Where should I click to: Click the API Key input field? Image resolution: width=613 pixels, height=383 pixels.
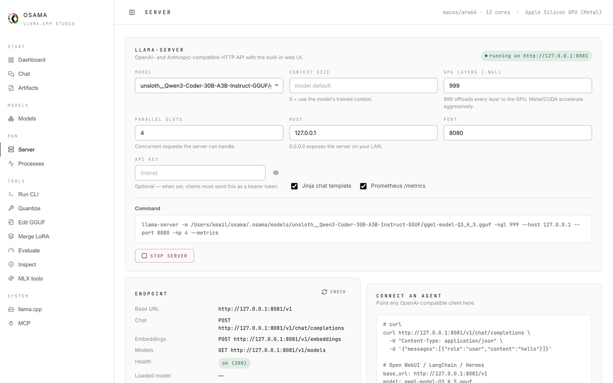pos(200,173)
